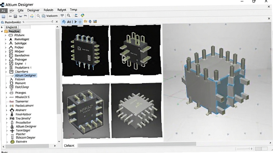Click the colorful icon before the first magnifier
Screen dimensions: 273x153
point(32,16)
